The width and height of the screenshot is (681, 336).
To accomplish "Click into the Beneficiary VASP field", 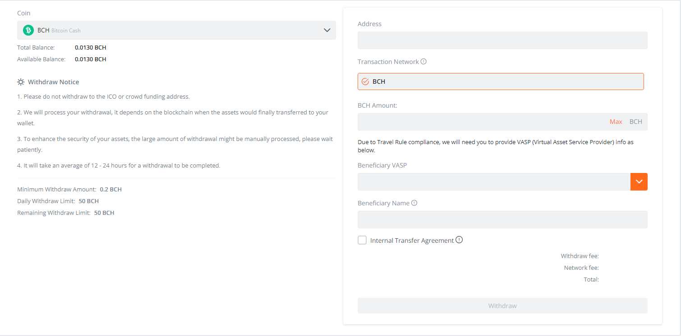I will click(x=494, y=182).
